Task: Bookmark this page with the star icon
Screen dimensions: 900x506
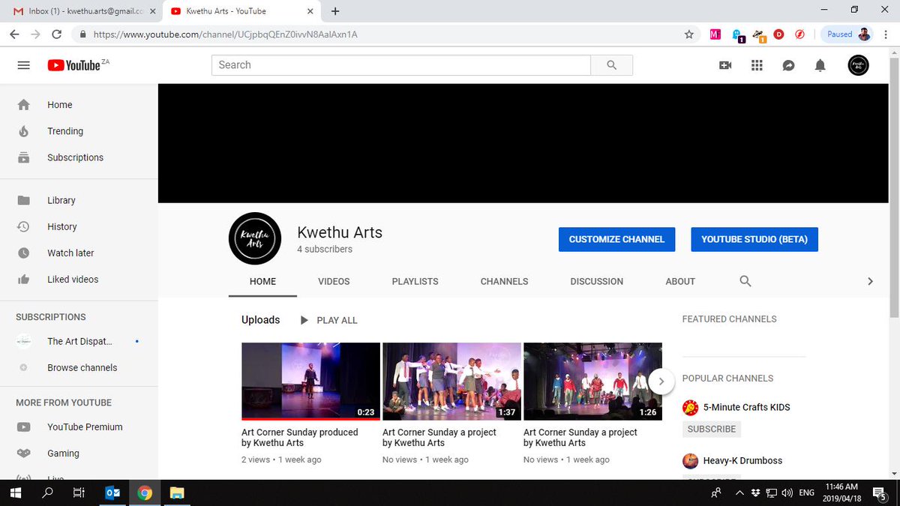Action: click(x=688, y=34)
